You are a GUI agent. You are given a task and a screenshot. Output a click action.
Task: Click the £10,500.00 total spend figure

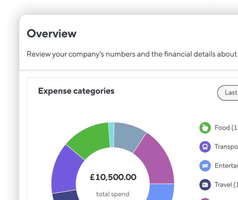tap(113, 177)
